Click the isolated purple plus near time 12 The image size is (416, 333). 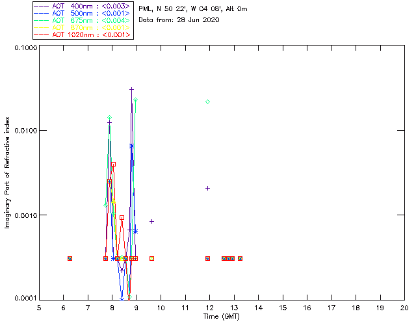208,188
